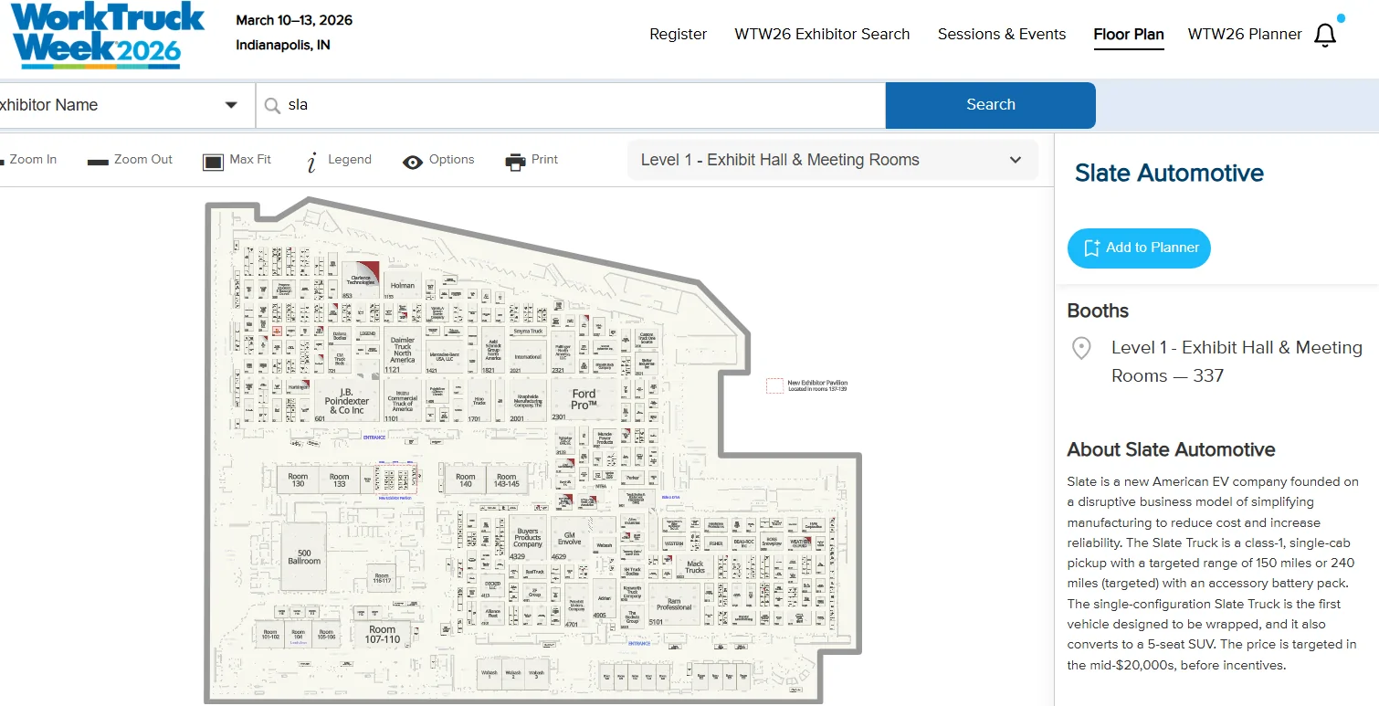Click the Print printer icon
Viewport: 1379px width, 706px height.
[515, 161]
